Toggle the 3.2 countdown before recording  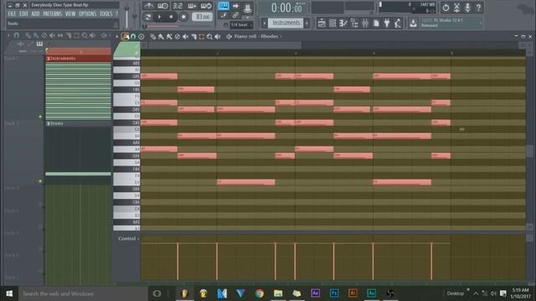(x=178, y=6)
